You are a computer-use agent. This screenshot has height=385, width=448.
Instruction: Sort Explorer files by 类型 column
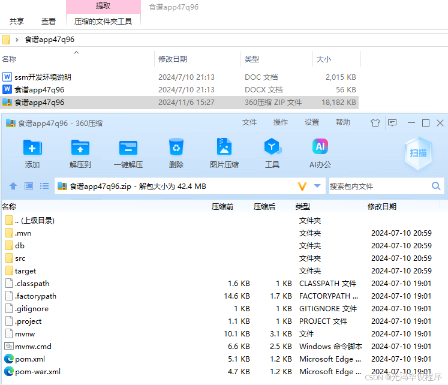(252, 59)
